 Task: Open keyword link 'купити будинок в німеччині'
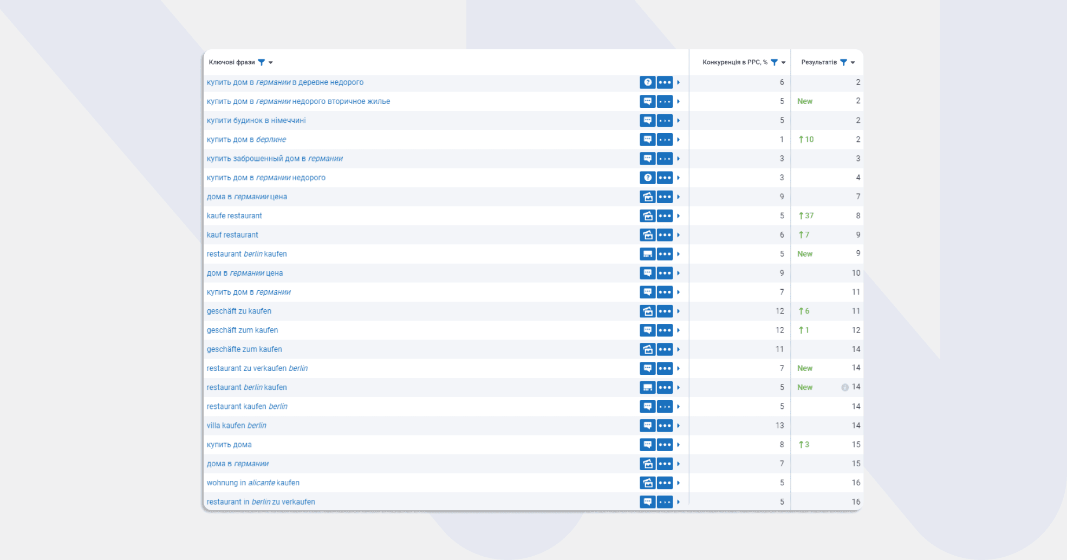[x=256, y=121]
